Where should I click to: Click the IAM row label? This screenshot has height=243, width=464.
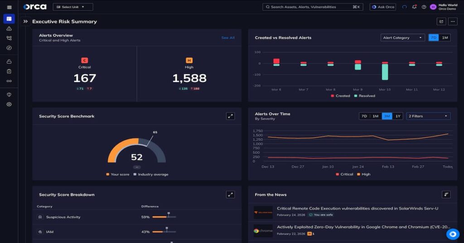pyautogui.click(x=50, y=232)
